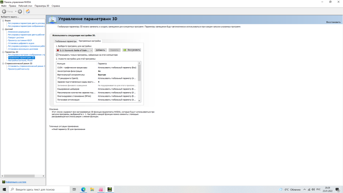Open the program selection dropdown IL-2 Sturmovik
The width and height of the screenshot is (343, 193).
[x=74, y=50]
